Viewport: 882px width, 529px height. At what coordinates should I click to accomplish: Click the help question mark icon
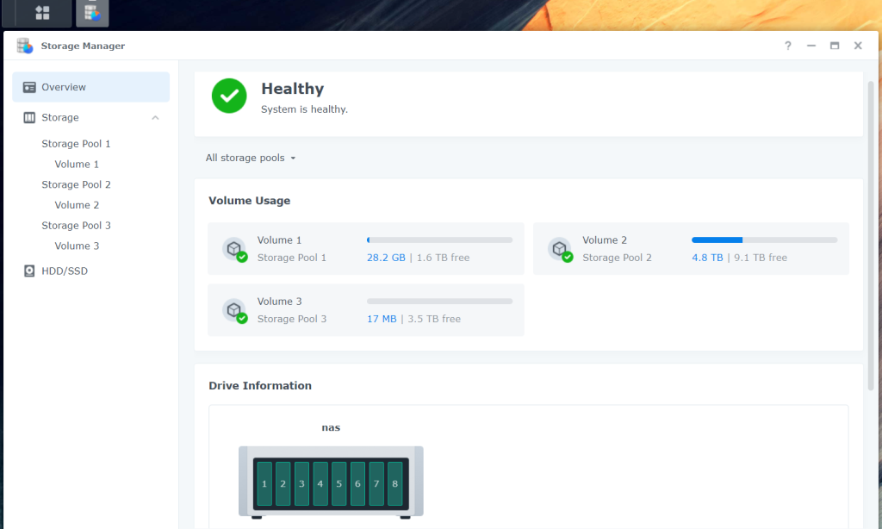point(787,46)
